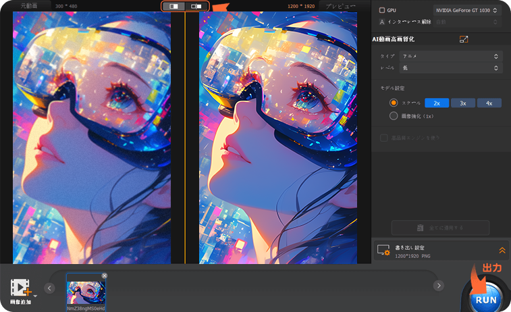This screenshot has width=511, height=312.
Task: Switch to the 元動画 tab
Action: pos(28,6)
